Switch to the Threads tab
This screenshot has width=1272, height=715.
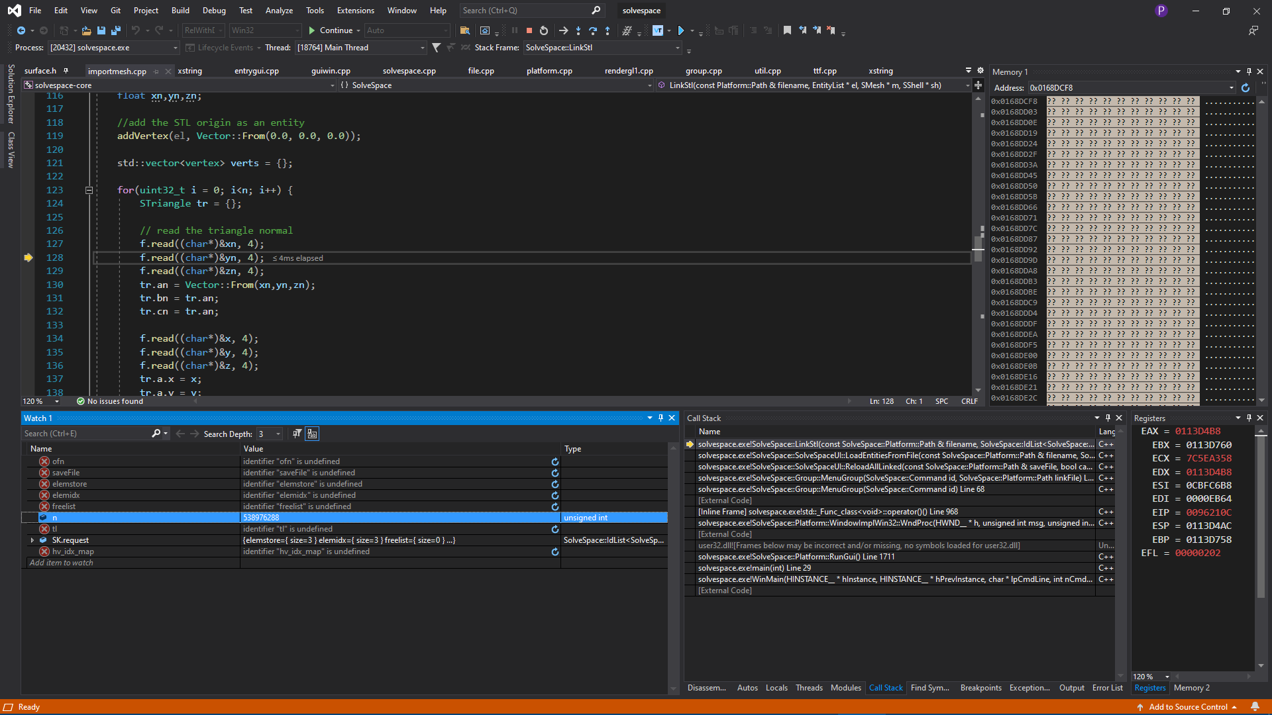point(809,688)
